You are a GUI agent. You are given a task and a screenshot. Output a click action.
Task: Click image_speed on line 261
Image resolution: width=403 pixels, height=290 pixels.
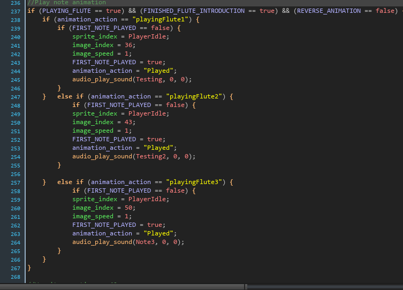[x=93, y=216]
